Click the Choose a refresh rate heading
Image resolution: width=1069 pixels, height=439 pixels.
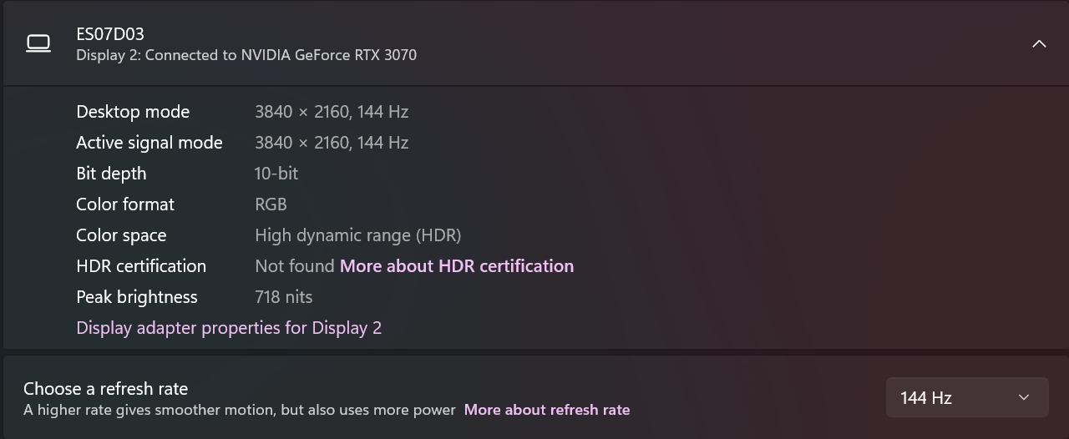click(x=105, y=389)
